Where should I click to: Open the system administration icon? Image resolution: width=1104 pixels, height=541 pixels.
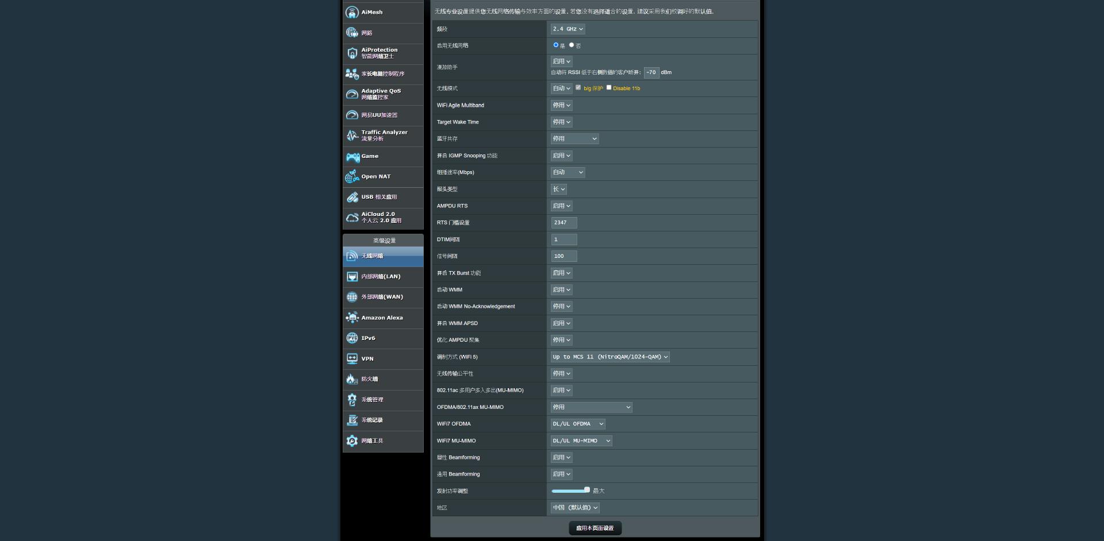pyautogui.click(x=352, y=400)
